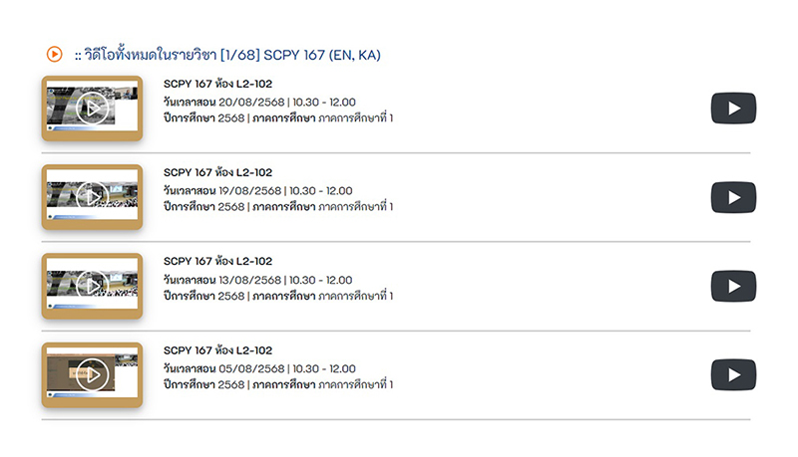Play the 20/08/2568 lecture video button

coord(733,108)
